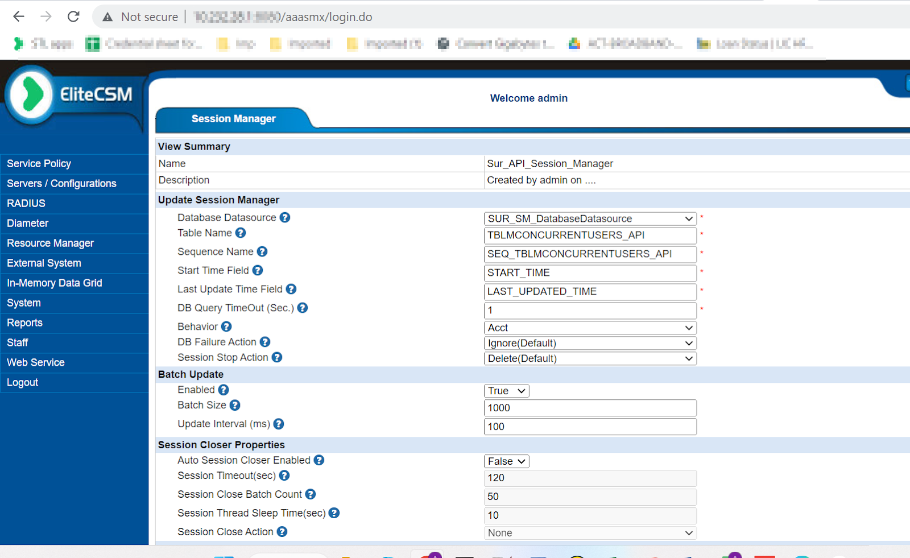Open Reports from sidebar

tap(74, 323)
